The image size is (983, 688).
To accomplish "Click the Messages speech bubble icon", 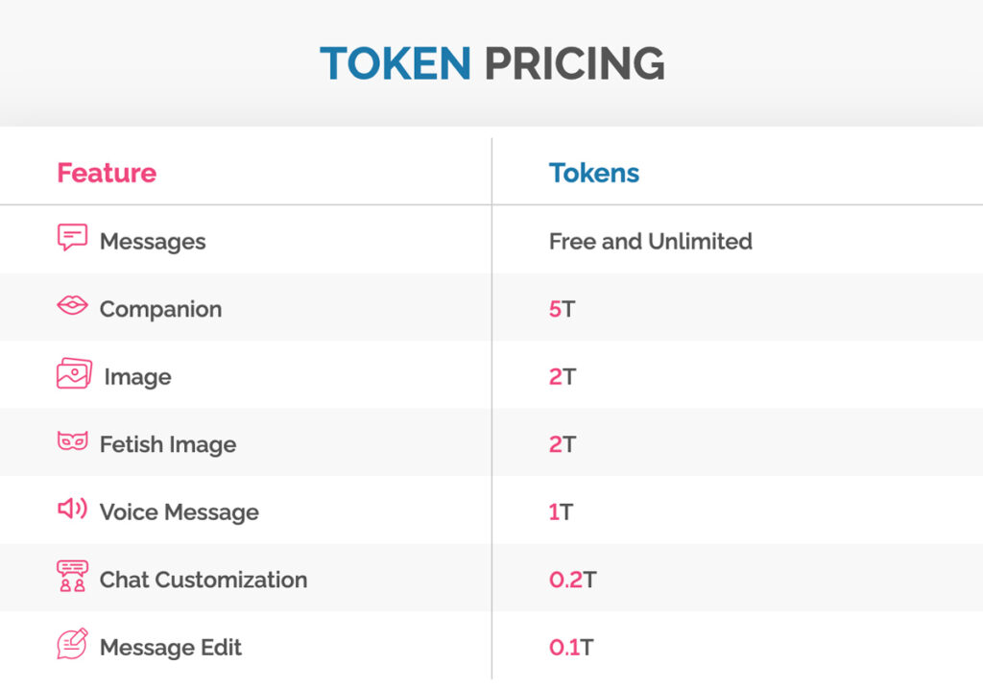I will click(x=72, y=238).
